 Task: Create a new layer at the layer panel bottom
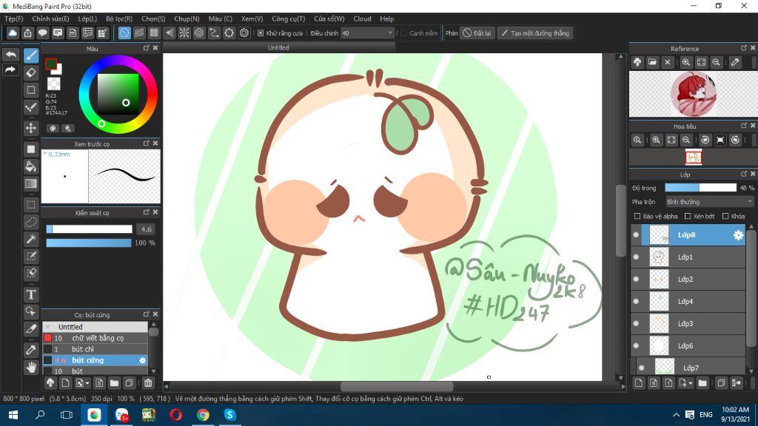pos(639,383)
